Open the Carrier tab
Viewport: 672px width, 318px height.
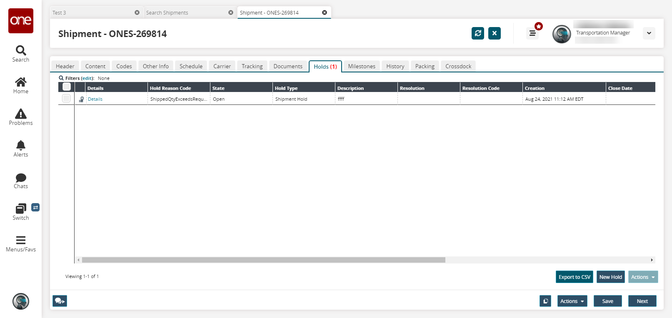[222, 66]
